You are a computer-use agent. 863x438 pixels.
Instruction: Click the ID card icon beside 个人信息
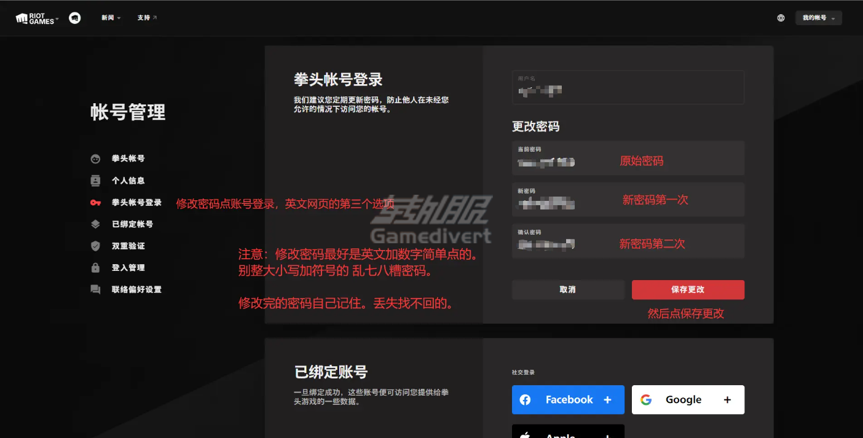[x=95, y=181]
